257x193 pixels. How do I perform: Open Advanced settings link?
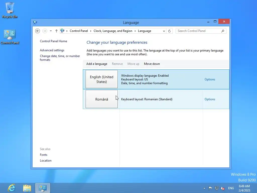coord(52,50)
